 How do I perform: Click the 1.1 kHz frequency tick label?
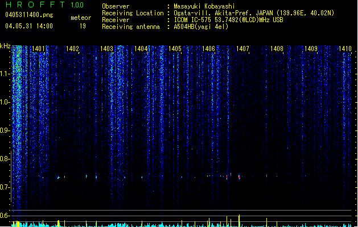pos(5,74)
